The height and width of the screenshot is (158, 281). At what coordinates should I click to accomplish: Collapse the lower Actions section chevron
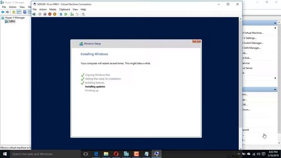275,89
